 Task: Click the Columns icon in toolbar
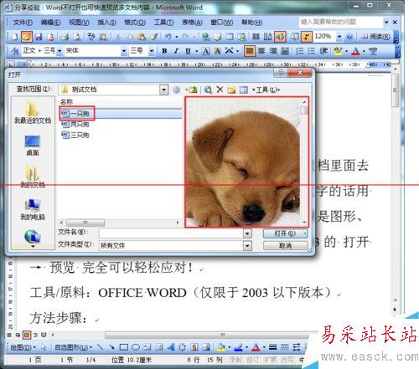[x=256, y=37]
